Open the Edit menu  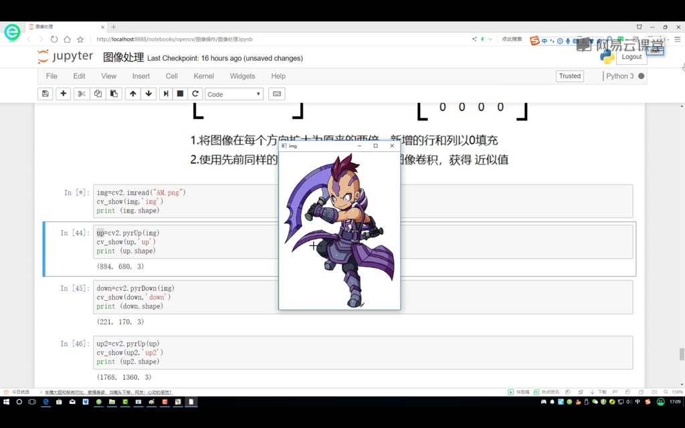(x=79, y=76)
